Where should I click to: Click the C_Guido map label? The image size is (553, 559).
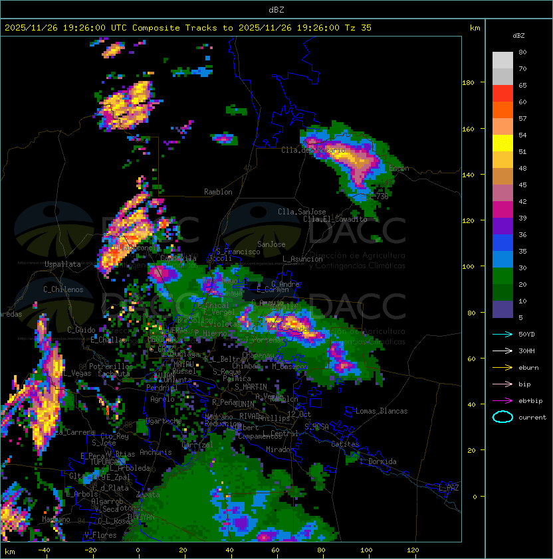81,330
